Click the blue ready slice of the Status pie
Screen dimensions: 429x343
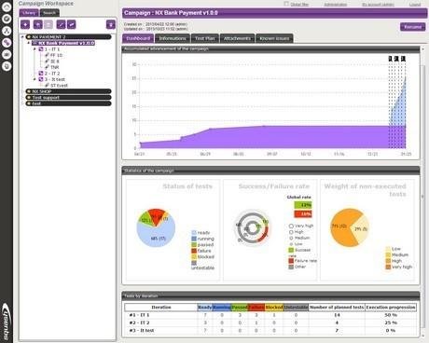click(x=156, y=235)
